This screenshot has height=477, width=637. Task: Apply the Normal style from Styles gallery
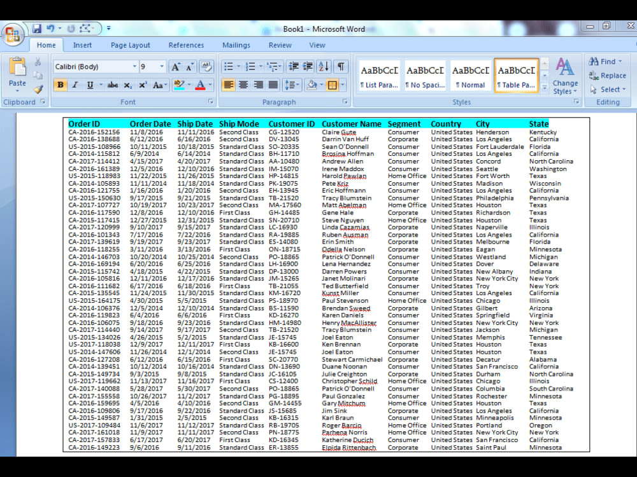tap(470, 75)
